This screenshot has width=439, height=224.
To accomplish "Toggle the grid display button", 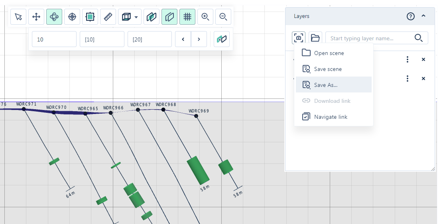I will [x=187, y=17].
